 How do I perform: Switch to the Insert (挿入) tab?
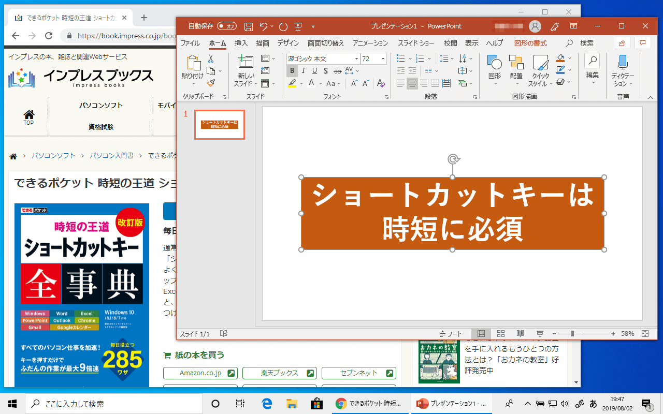[241, 43]
